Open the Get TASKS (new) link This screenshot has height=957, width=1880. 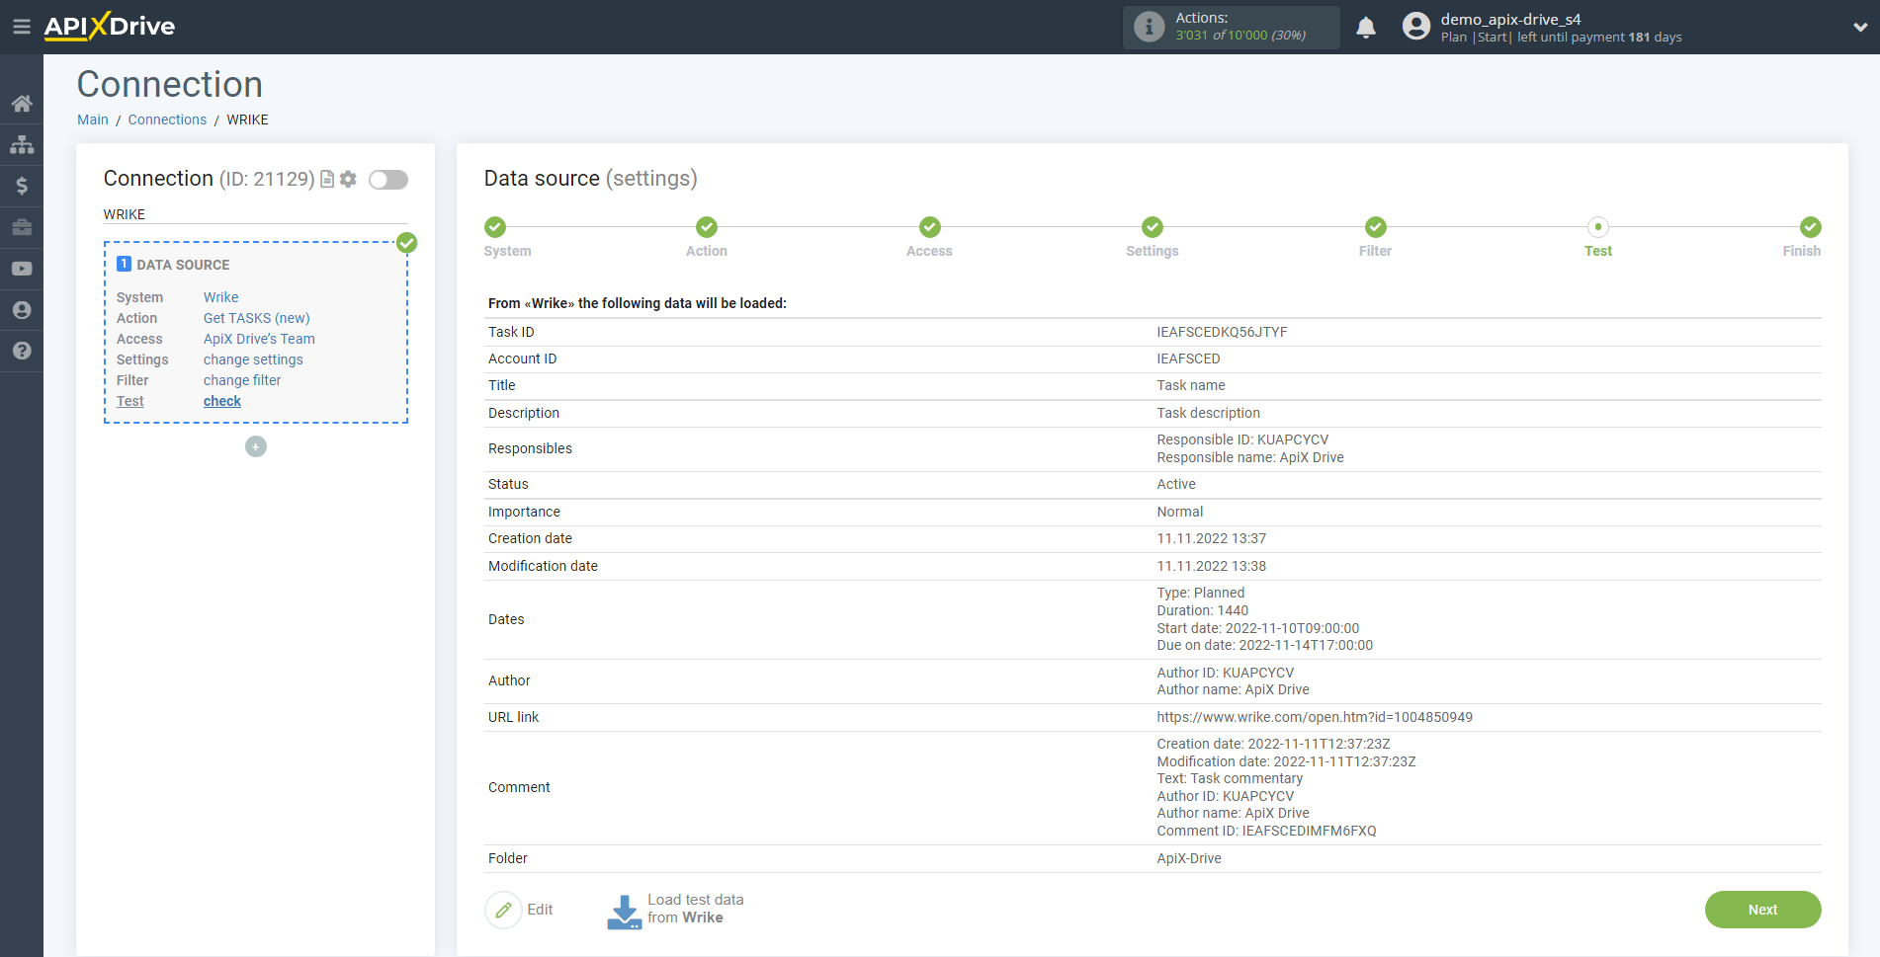(x=257, y=318)
